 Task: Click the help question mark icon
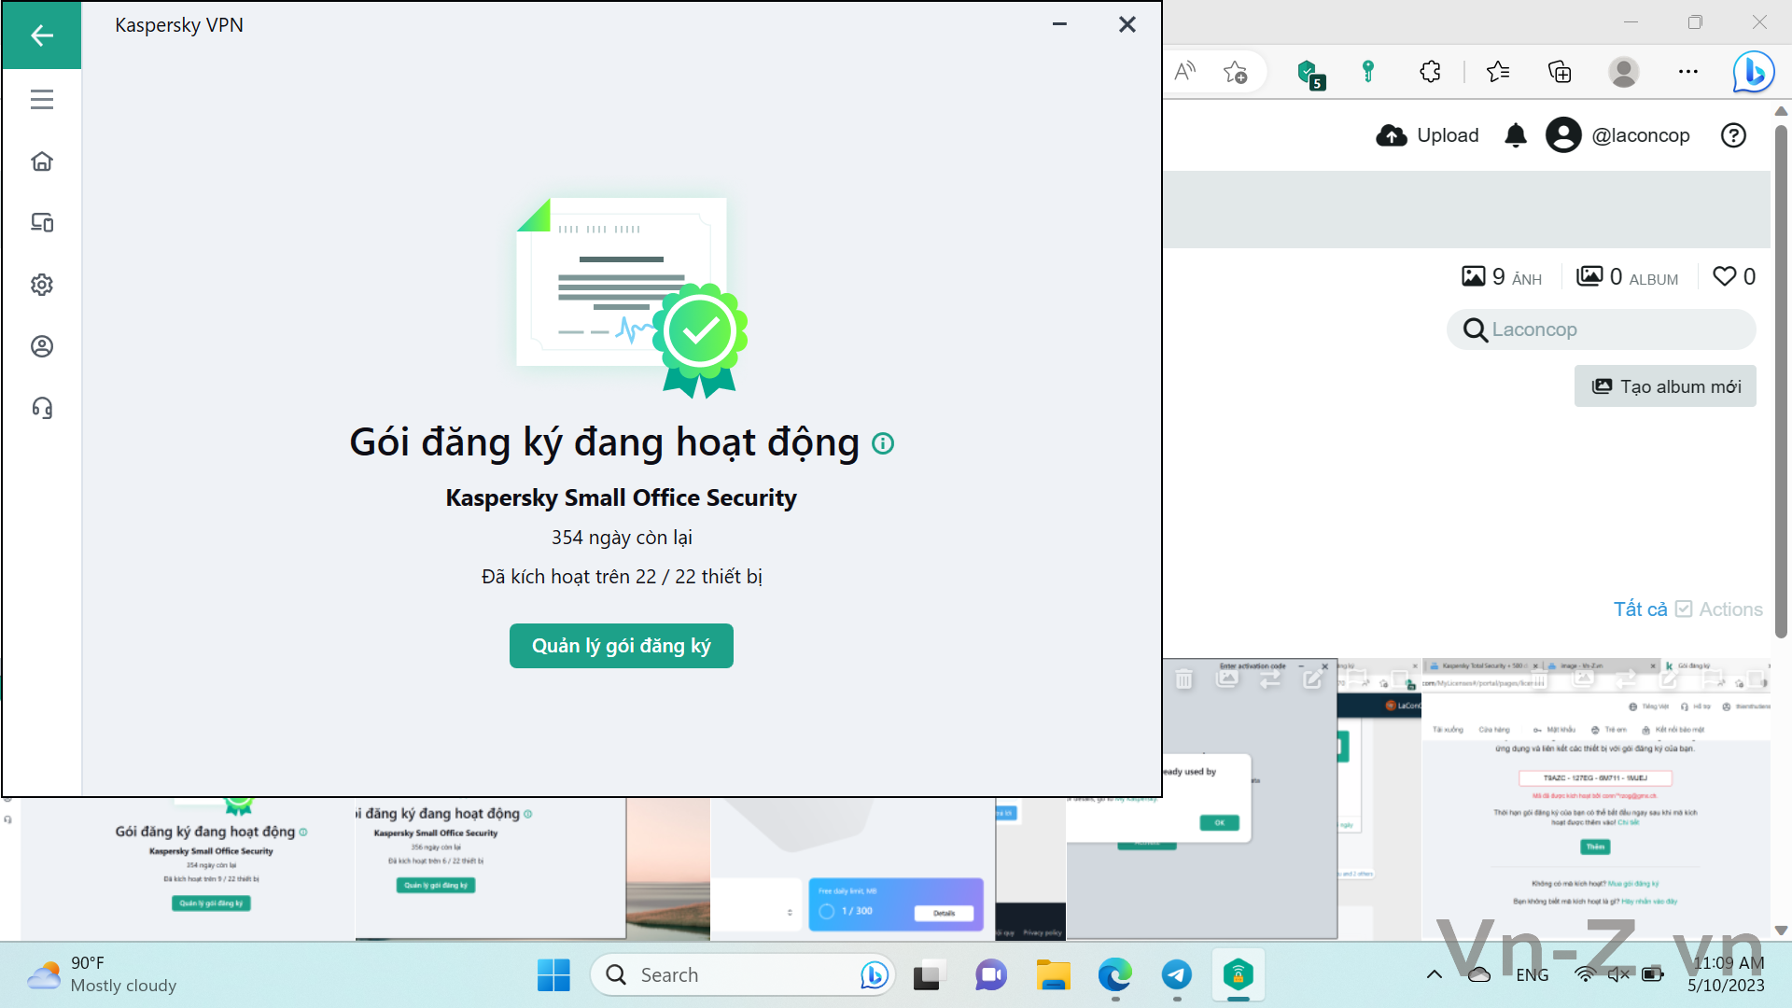coord(1733,135)
